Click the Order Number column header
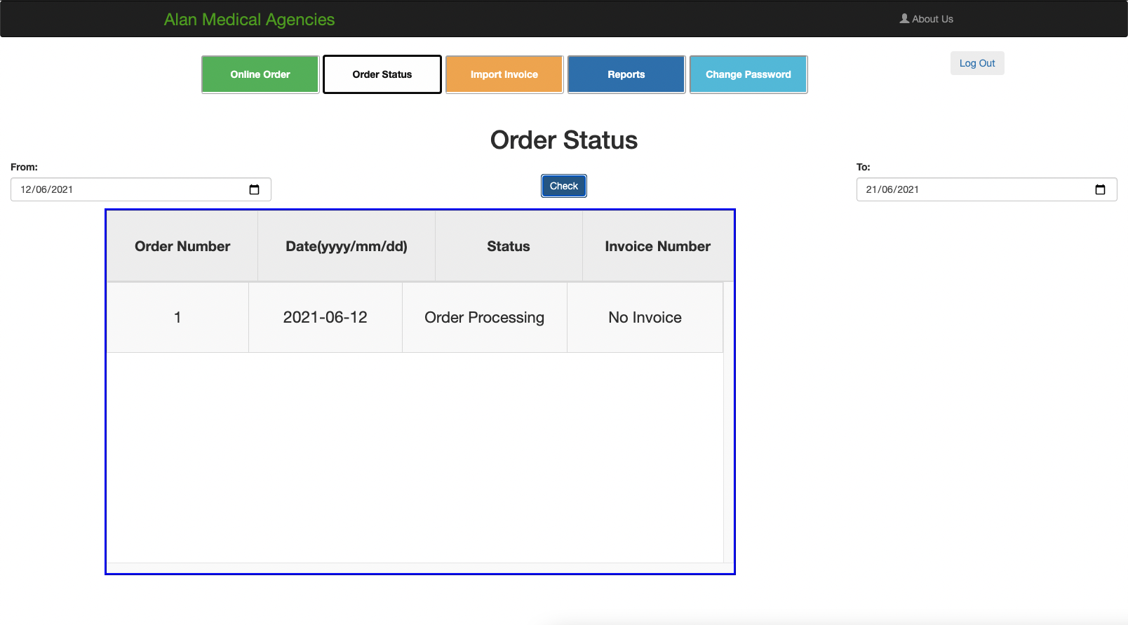 (x=182, y=246)
